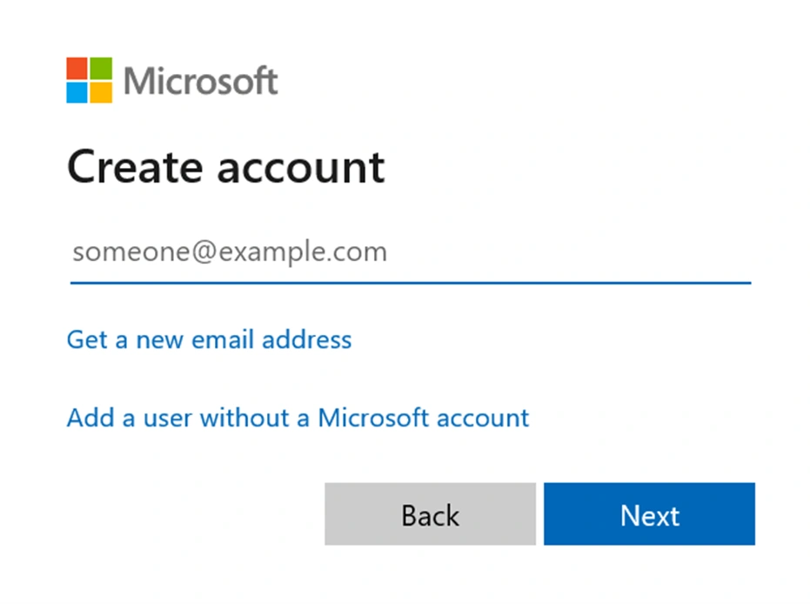The image size is (810, 604).
Task: Select the Microsoft wordmark next to the logo
Action: pos(201,80)
